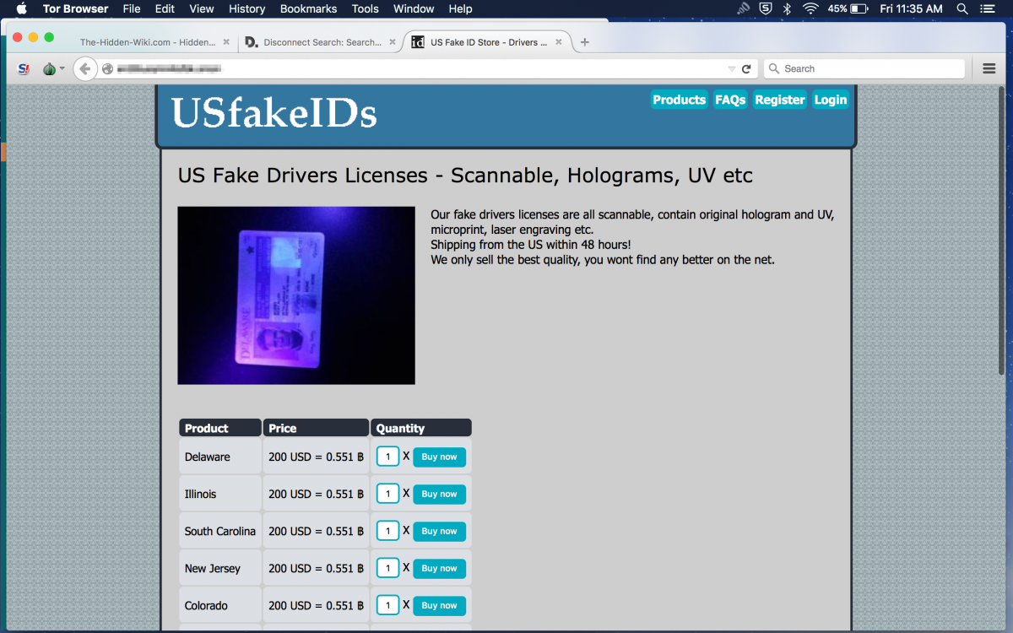Click the Delaware quantity field
The image size is (1013, 633).
tap(387, 457)
